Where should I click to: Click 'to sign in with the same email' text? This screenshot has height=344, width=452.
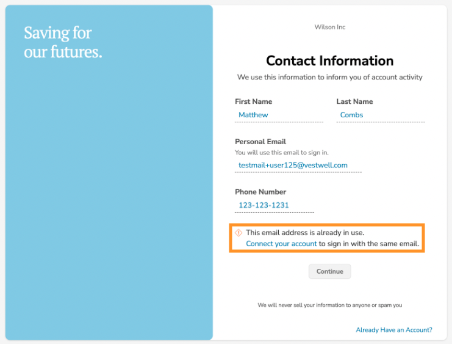pyautogui.click(x=368, y=243)
